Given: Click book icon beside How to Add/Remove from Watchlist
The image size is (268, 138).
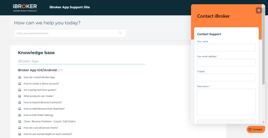Looking at the screenshot, I should coord(20,109).
